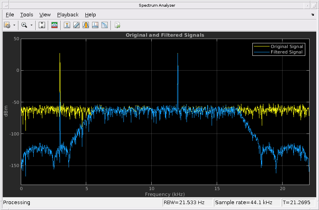This screenshot has height=210, width=319.
Task: Open the Playback menu
Action: pos(68,15)
